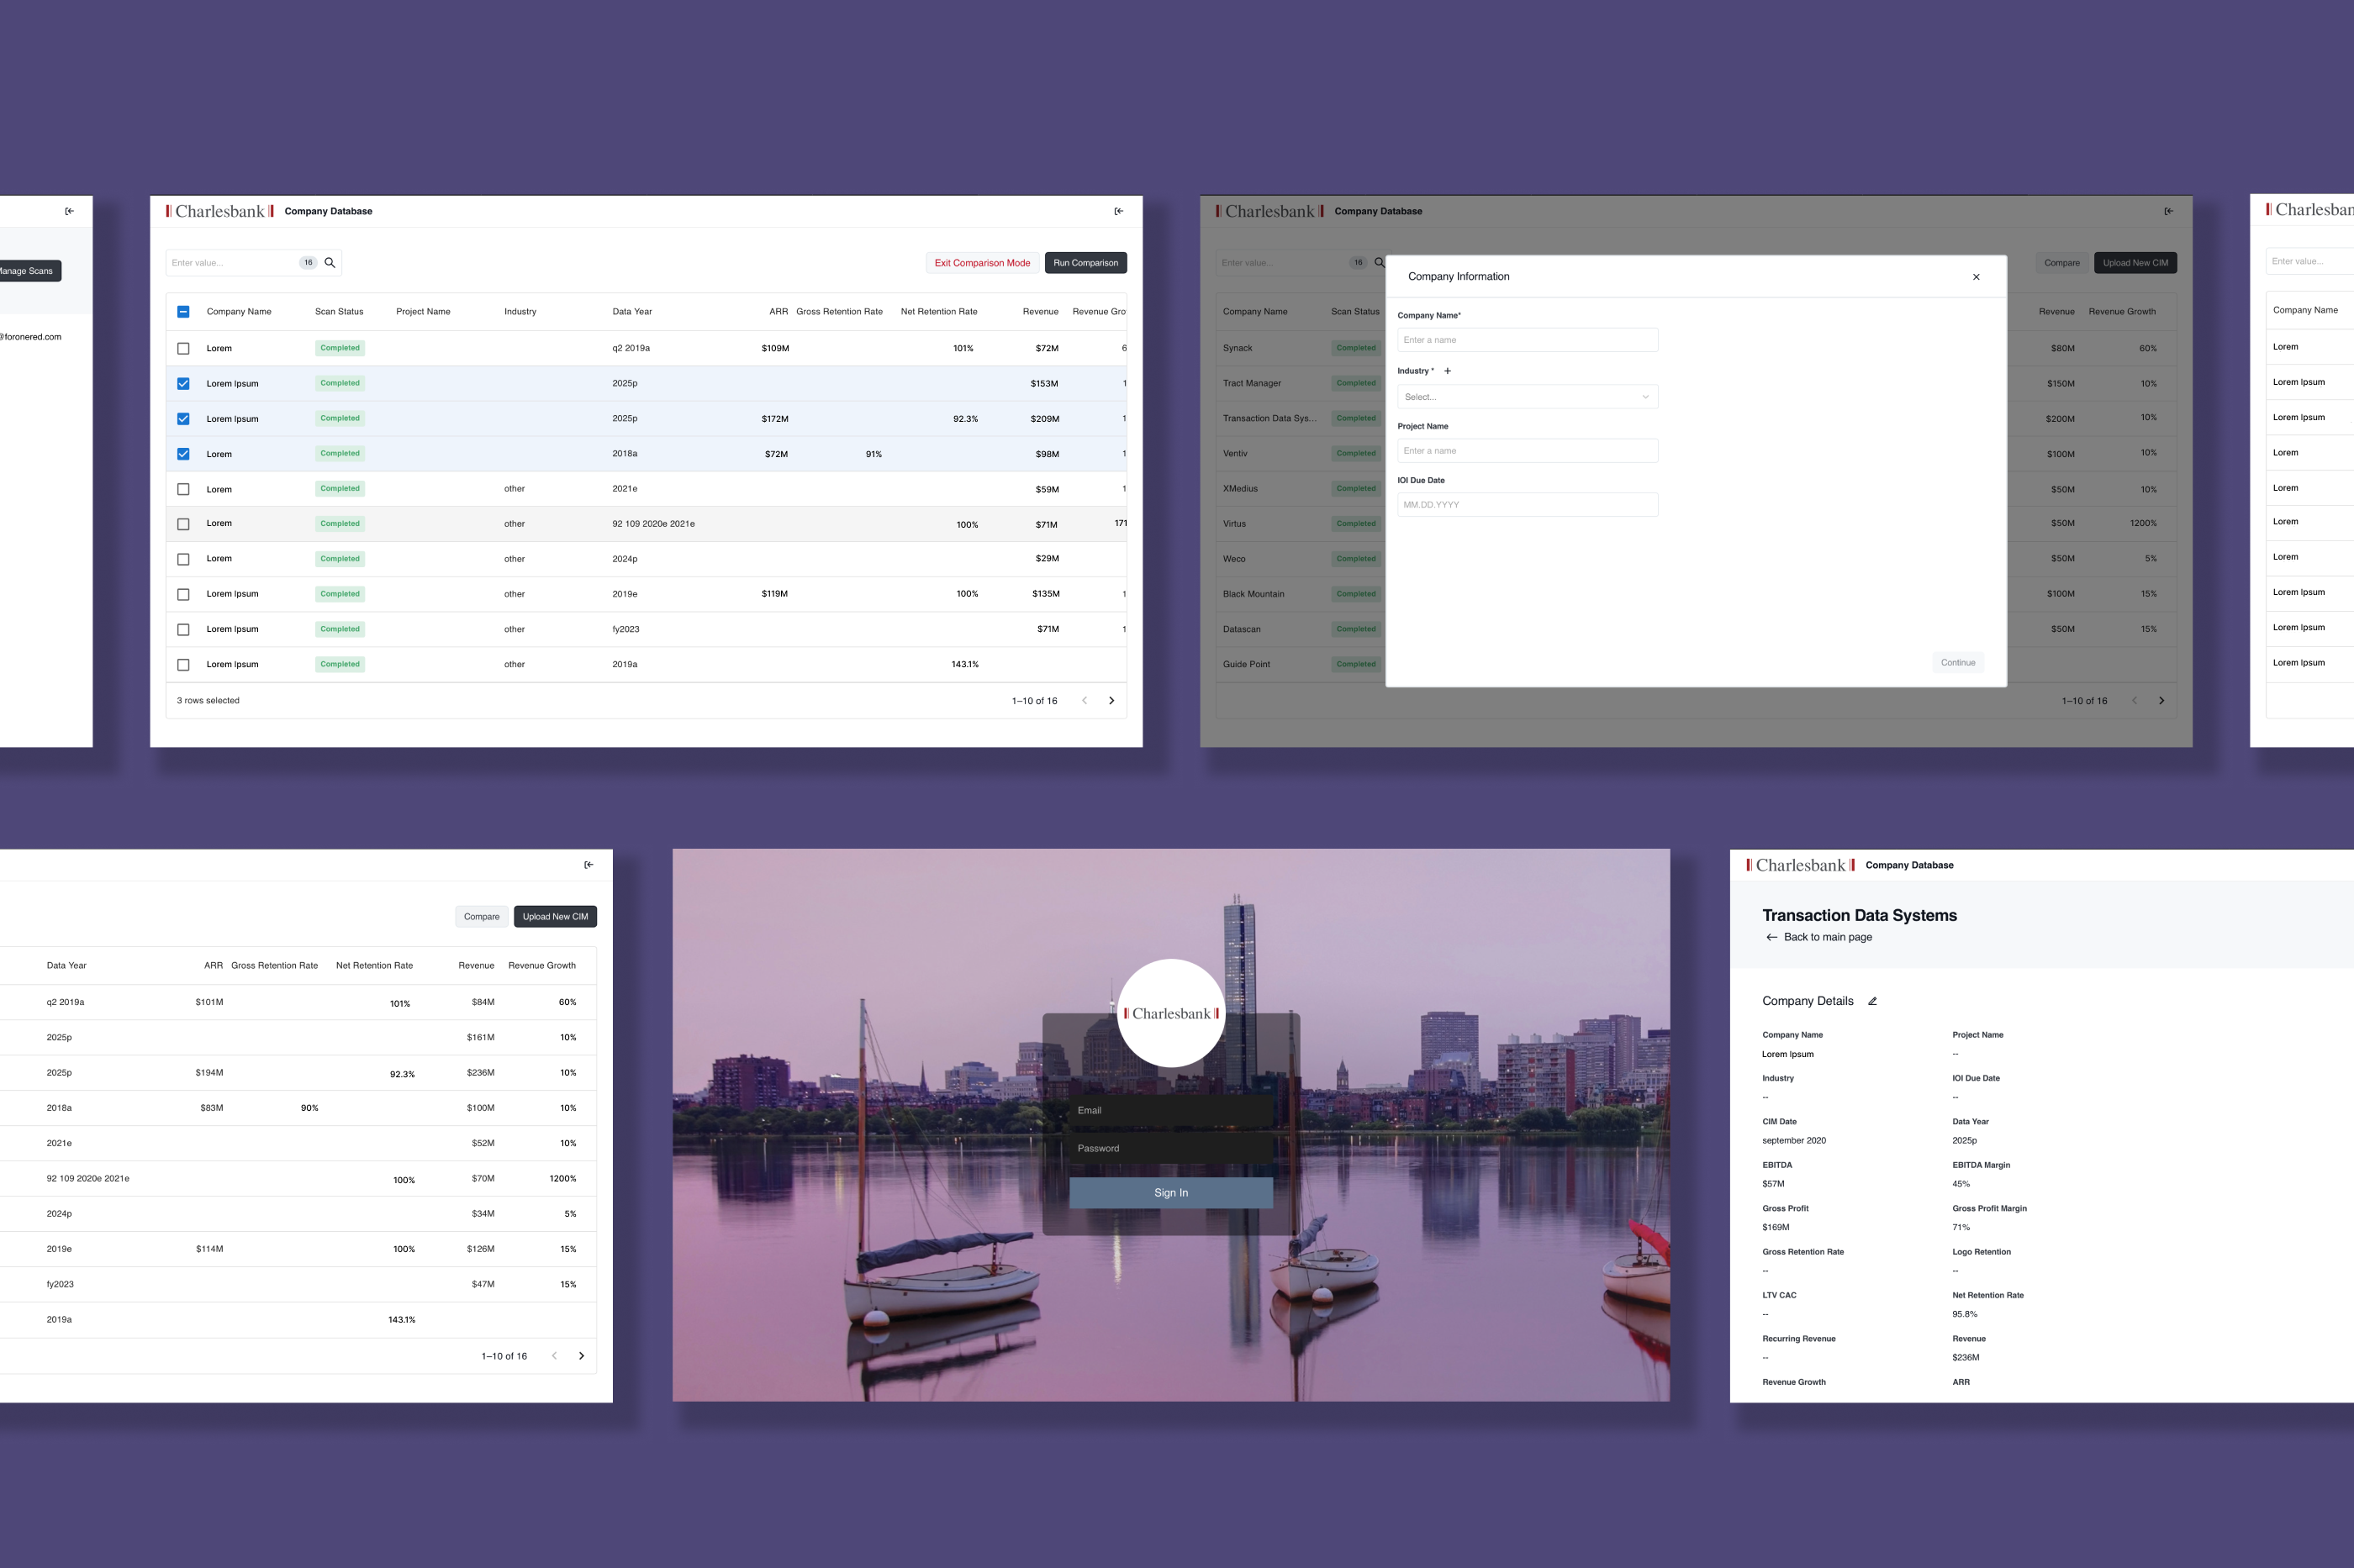Uncheck Lorem Ipsum row with revenue $153M
Viewport: 2354px width, 1568px height.
183,384
